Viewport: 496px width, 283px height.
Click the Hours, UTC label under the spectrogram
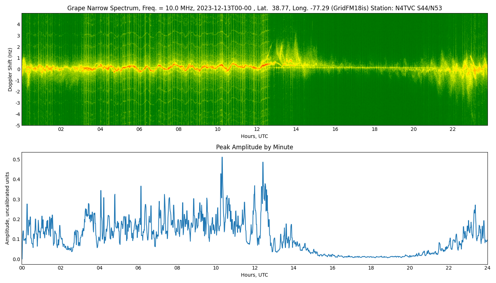254,136
